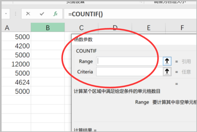Viewport: 197px width, 132px height.
Task: Select column C header
Action: coord(81,28)
